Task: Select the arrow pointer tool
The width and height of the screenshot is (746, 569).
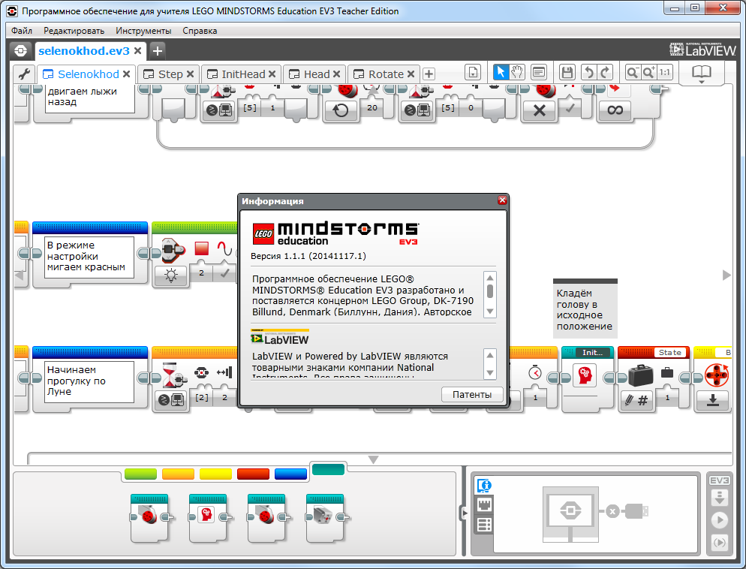Action: 500,72
